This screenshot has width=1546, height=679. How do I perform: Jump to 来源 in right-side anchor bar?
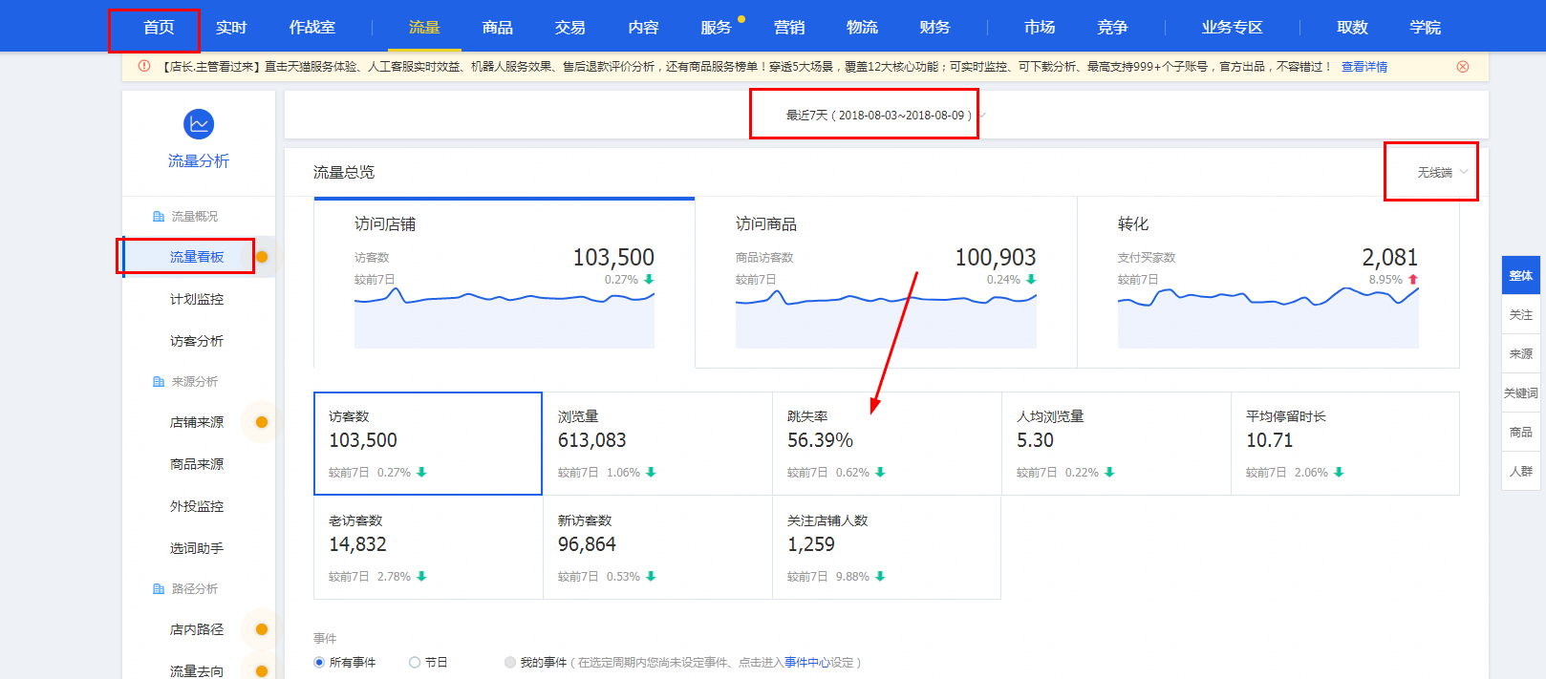pyautogui.click(x=1521, y=353)
